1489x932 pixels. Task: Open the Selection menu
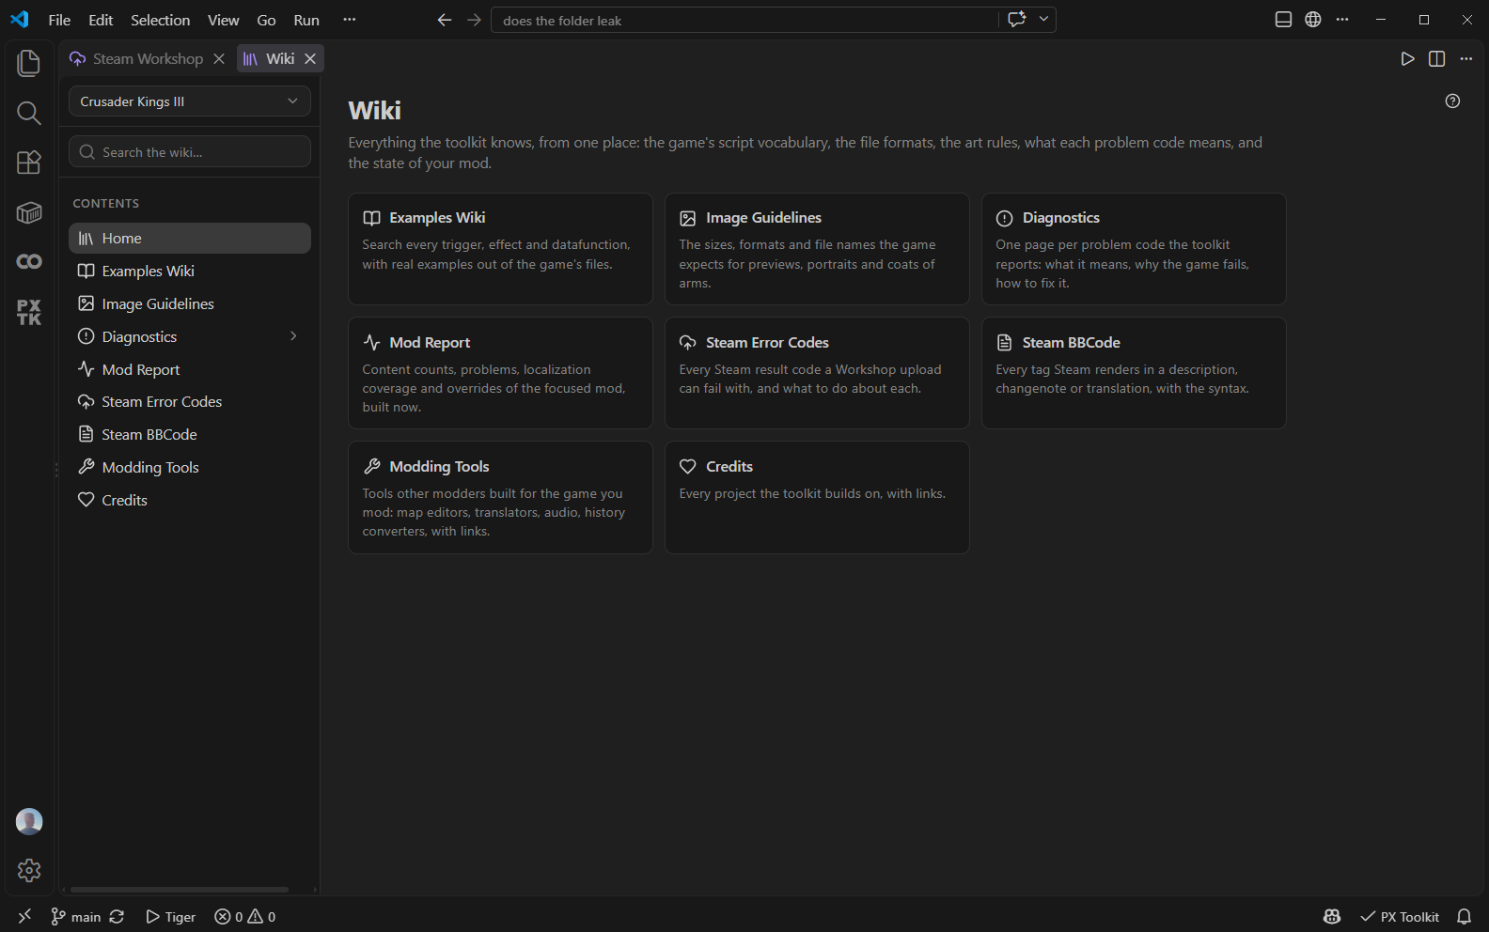tap(160, 20)
